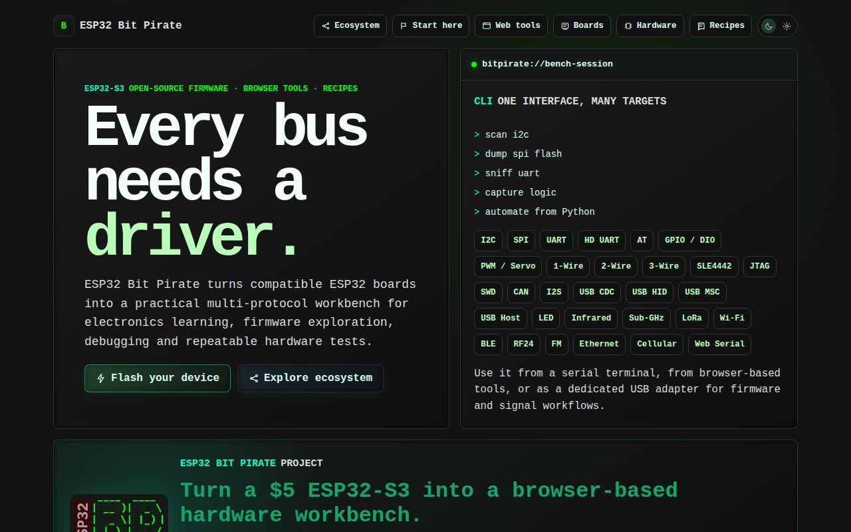Click the lightning bolt icon in Flash button

[101, 378]
